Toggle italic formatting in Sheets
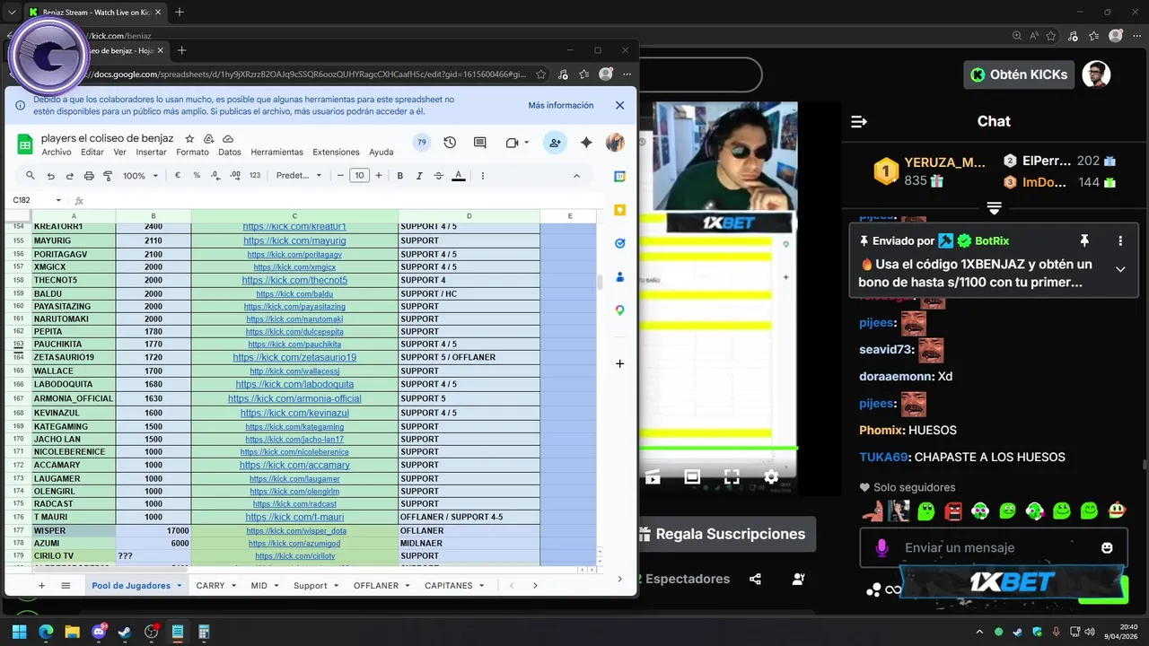Screen dimensions: 1149x646 coord(419,176)
